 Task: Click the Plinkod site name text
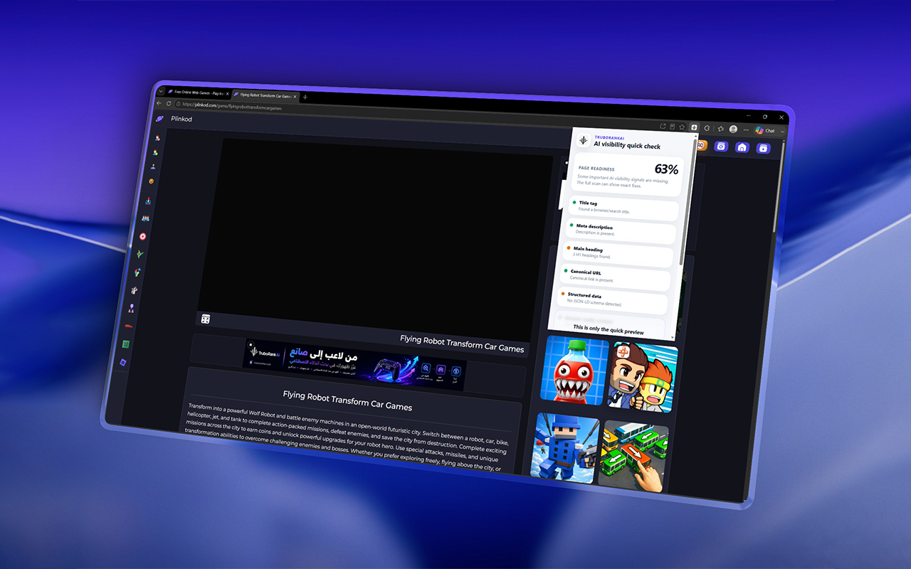tap(181, 119)
